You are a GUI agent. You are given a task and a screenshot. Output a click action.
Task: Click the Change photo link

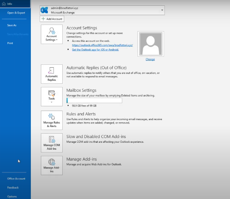pyautogui.click(x=150, y=59)
